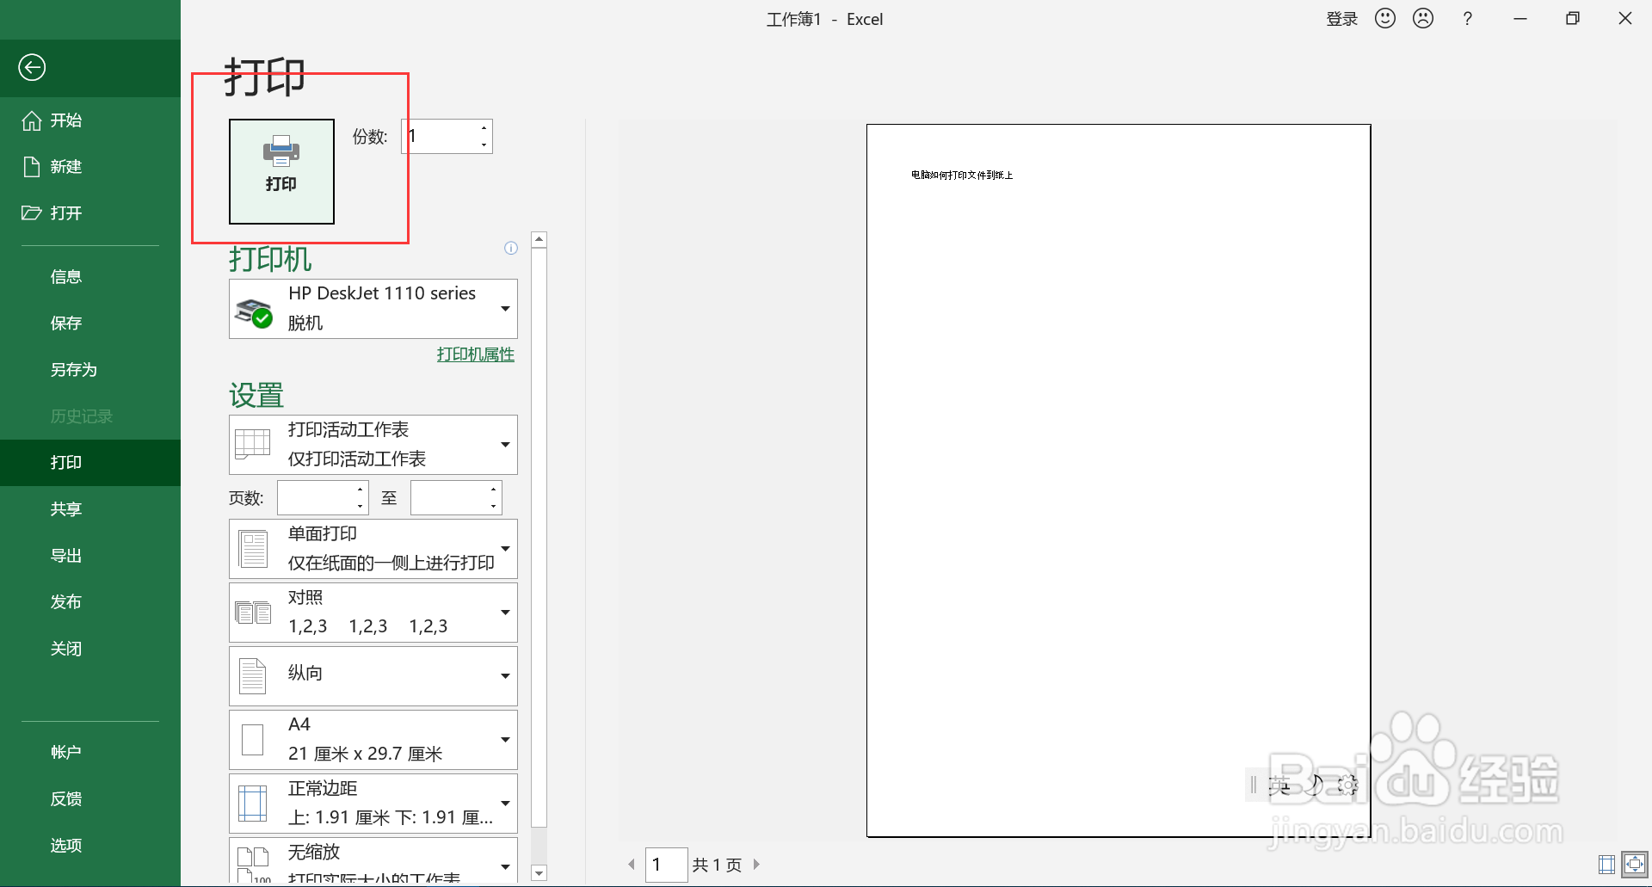Image resolution: width=1652 pixels, height=887 pixels.
Task: Open the 帐户 Account page
Action: click(x=90, y=752)
